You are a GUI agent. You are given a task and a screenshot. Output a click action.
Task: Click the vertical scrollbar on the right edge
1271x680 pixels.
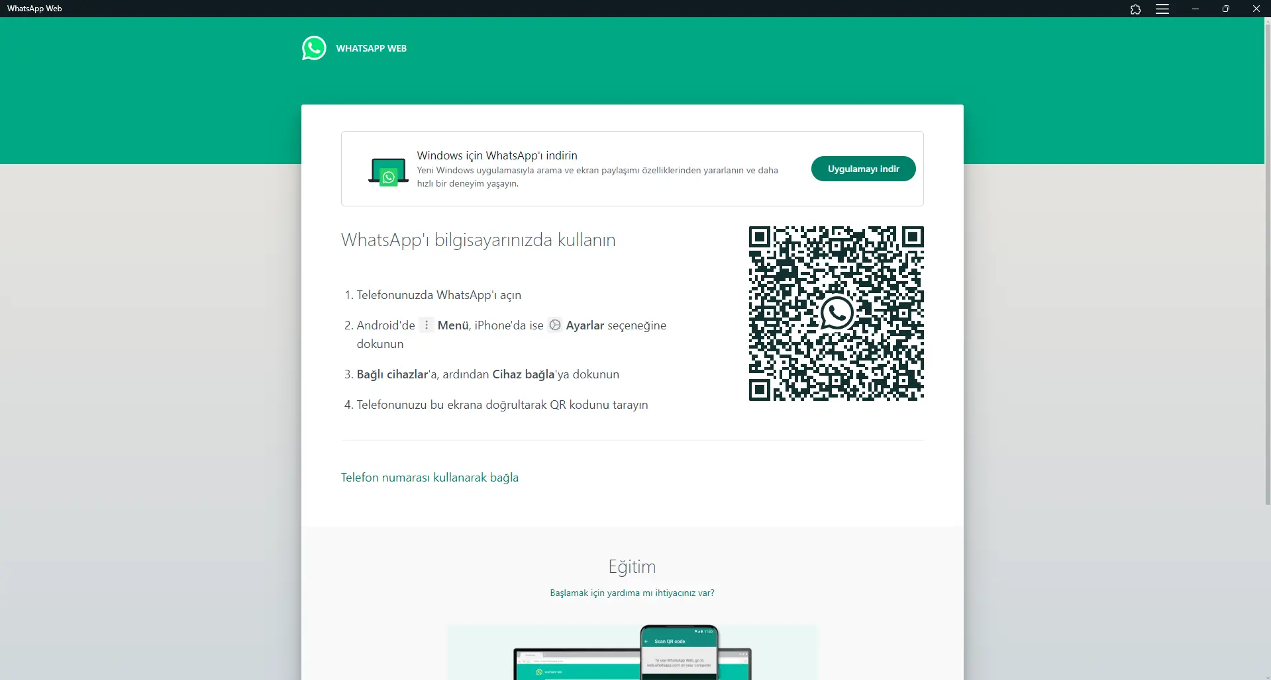1268,265
